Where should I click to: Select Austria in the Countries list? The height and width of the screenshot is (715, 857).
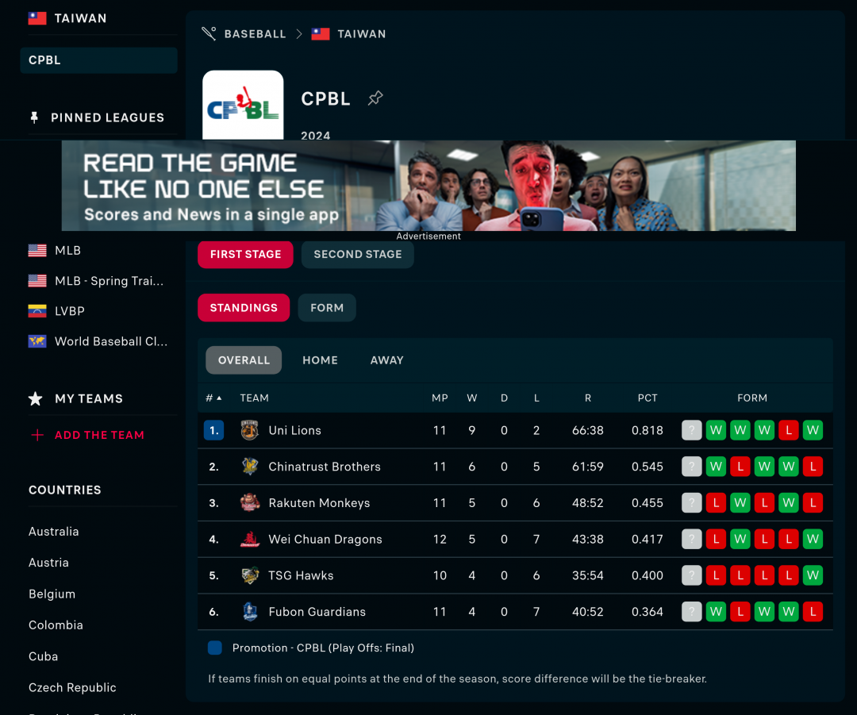pos(48,563)
